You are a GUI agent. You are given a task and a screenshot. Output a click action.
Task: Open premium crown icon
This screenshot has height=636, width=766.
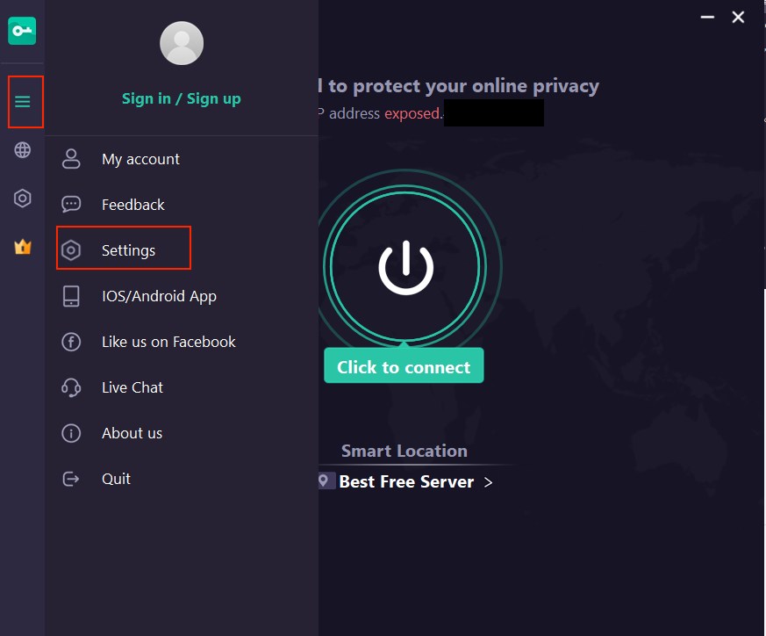[23, 247]
